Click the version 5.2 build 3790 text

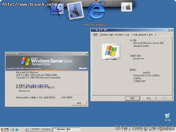coord(37,75)
